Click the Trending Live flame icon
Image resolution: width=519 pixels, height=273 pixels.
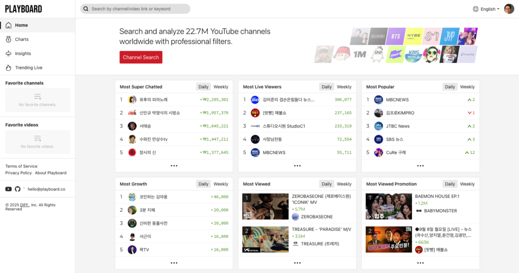[x=9, y=68]
